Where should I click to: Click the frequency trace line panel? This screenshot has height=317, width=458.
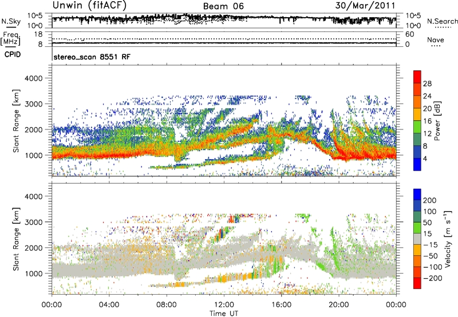tap(224, 39)
